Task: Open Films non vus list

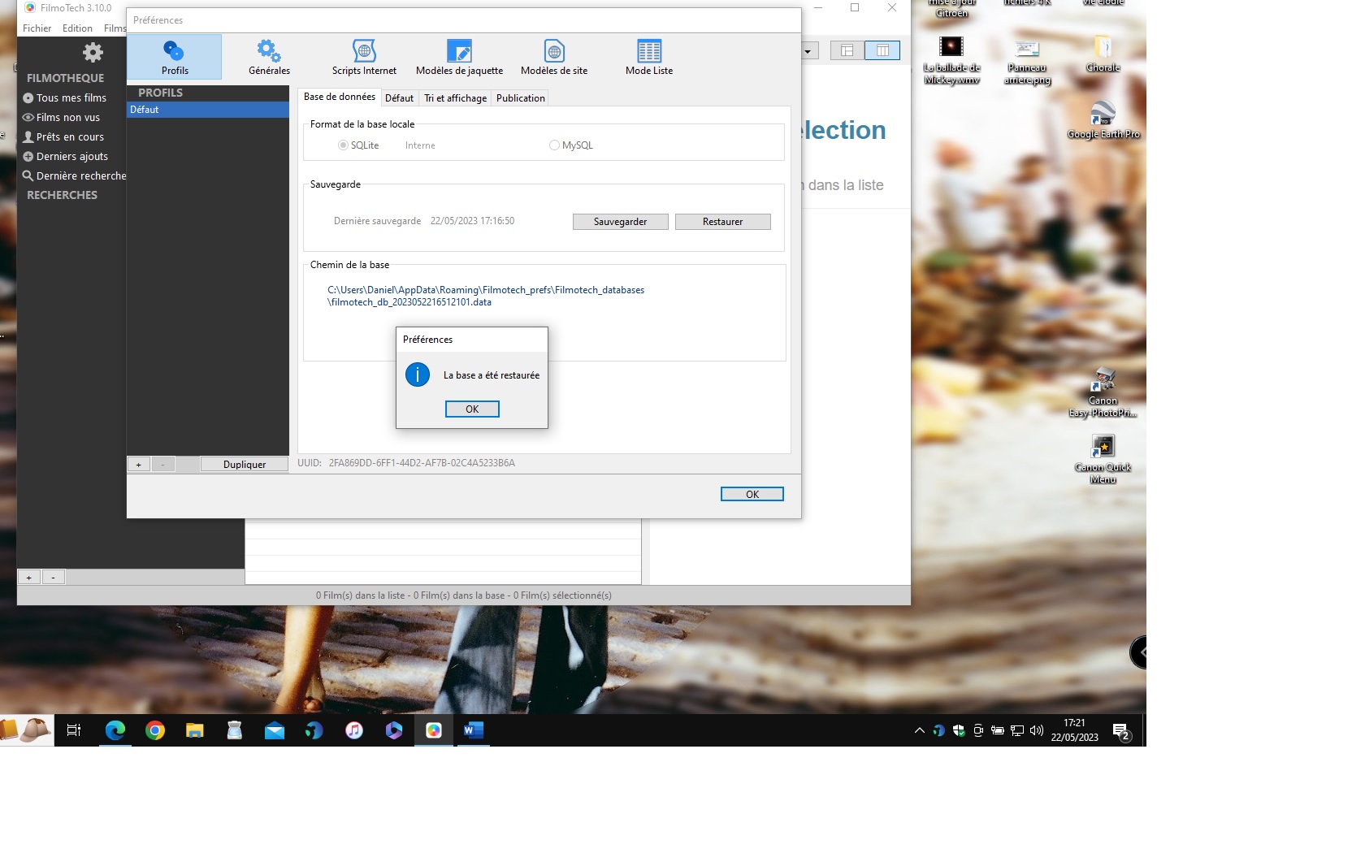Action: point(67,118)
